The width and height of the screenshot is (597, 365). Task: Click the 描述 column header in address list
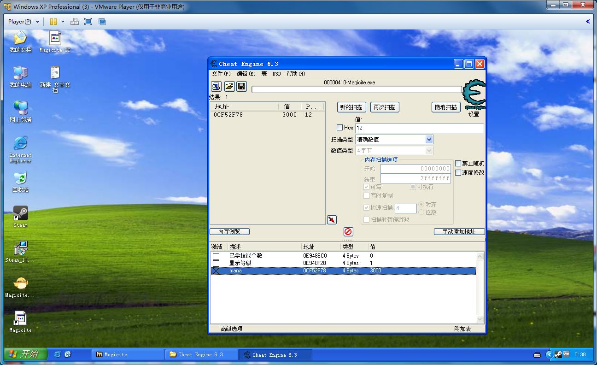pyautogui.click(x=264, y=247)
